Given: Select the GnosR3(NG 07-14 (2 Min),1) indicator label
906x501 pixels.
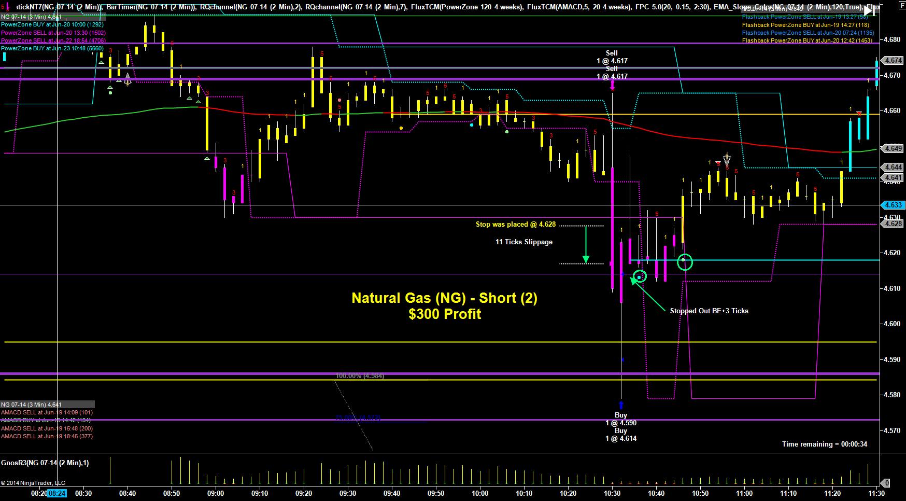Looking at the screenshot, I should (45, 463).
